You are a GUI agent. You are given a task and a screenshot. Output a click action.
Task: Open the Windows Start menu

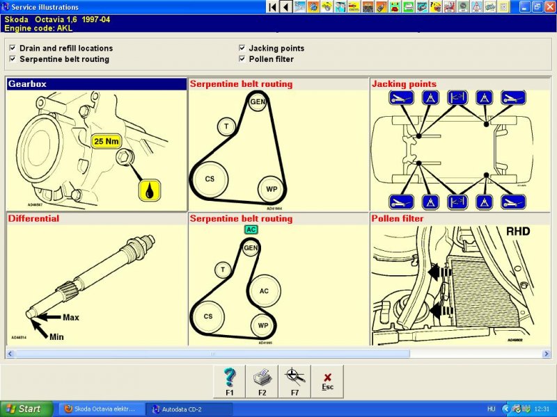(26, 409)
